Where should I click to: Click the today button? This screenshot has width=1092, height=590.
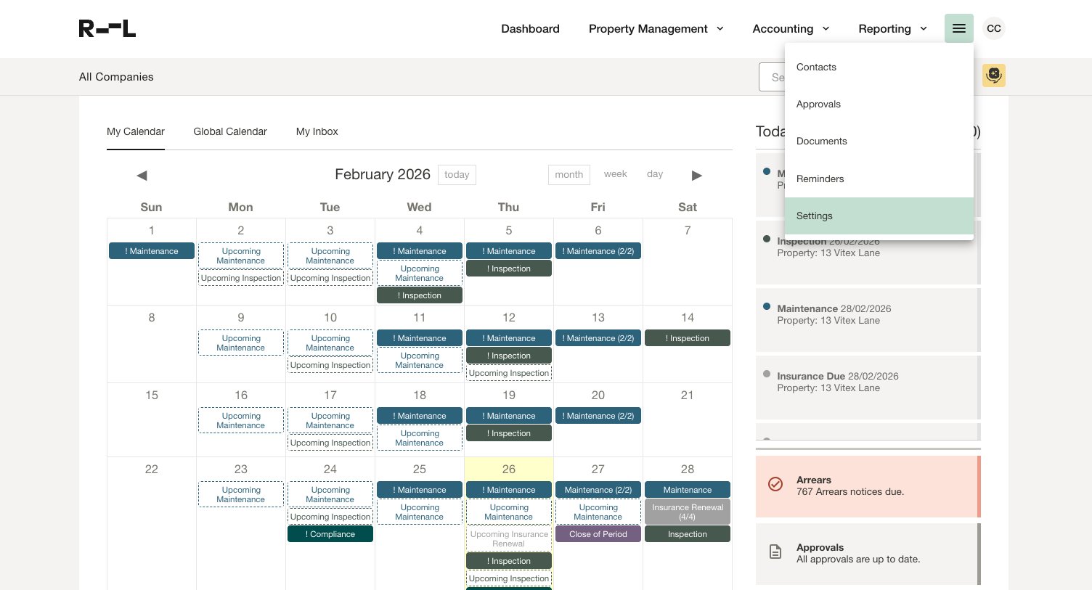(457, 175)
